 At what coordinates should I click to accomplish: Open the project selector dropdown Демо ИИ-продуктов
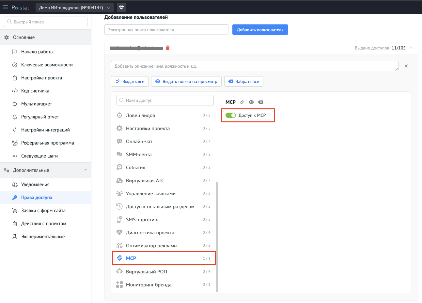tap(75, 7)
